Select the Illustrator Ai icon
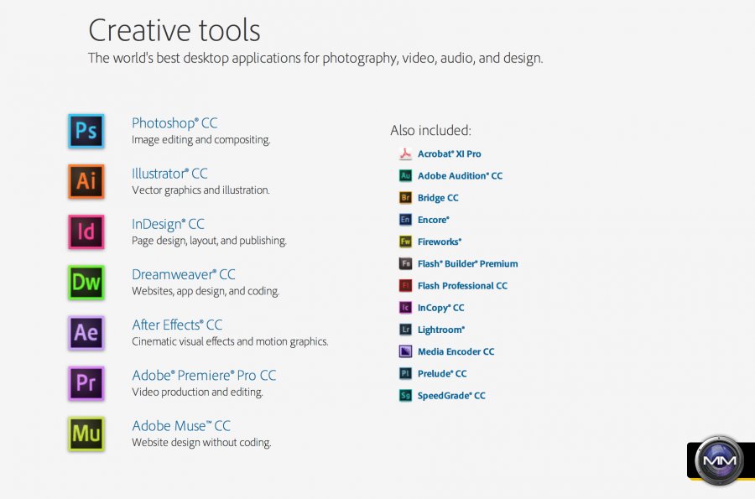Screen dimensions: 755x499 86,182
